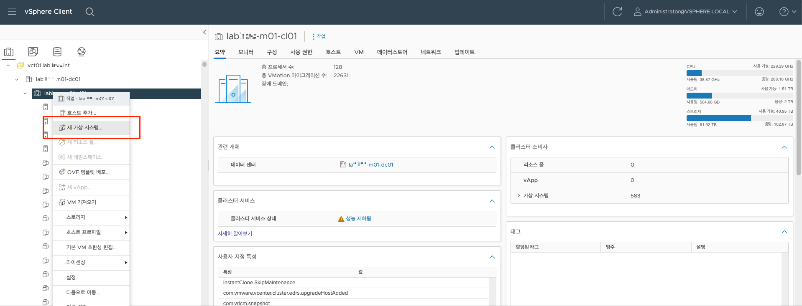Click the 성능 저하됨 warning triangle icon
The width and height of the screenshot is (802, 306).
(341, 219)
